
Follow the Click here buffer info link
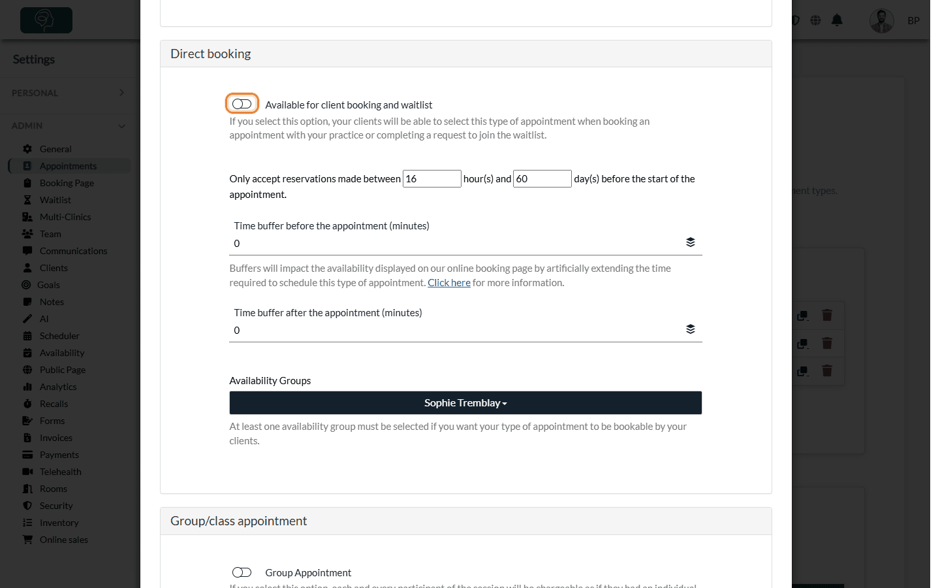click(x=449, y=283)
